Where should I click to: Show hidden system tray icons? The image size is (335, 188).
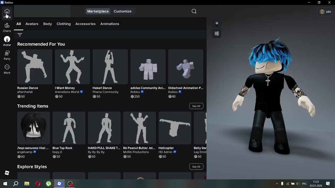point(277,184)
